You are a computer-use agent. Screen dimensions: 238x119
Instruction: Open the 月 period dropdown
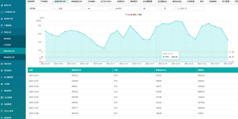point(168,9)
